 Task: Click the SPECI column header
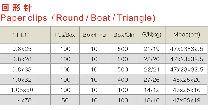[22, 35]
